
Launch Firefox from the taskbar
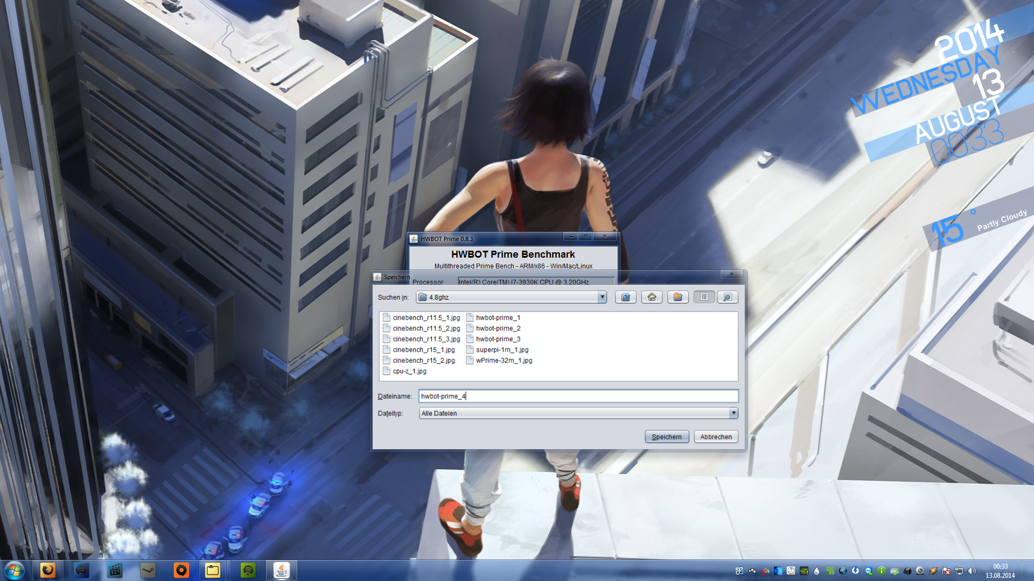(x=48, y=570)
